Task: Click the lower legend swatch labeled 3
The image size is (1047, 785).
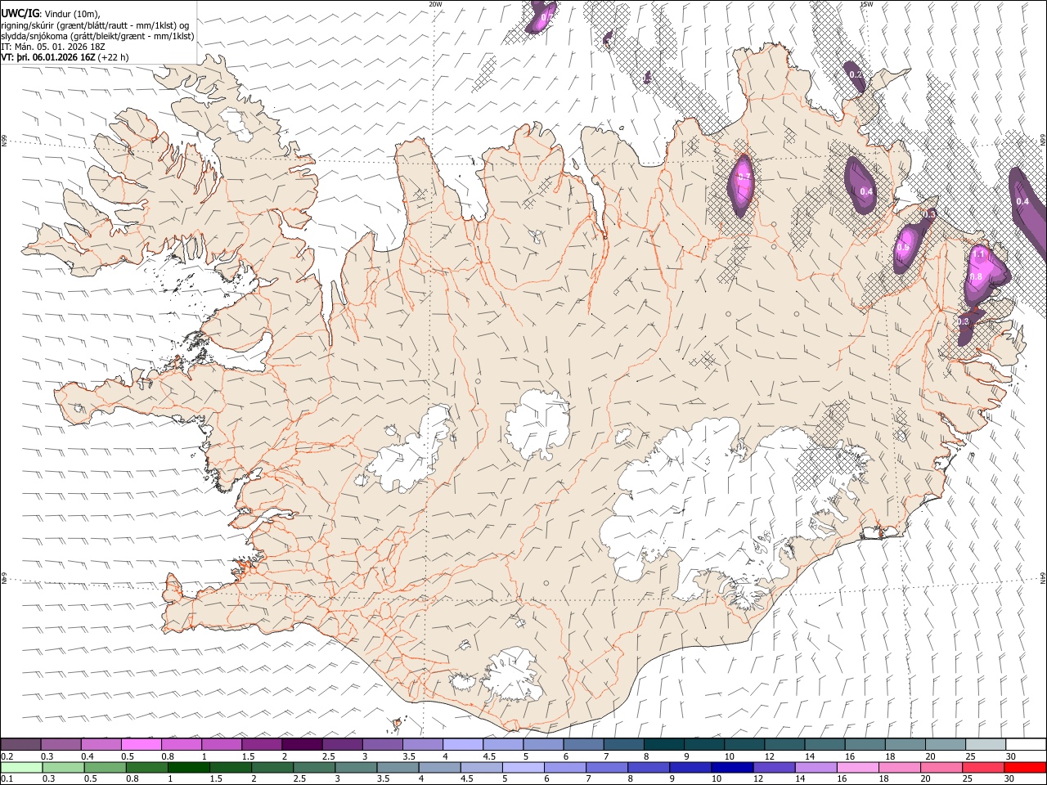Action: click(356, 767)
